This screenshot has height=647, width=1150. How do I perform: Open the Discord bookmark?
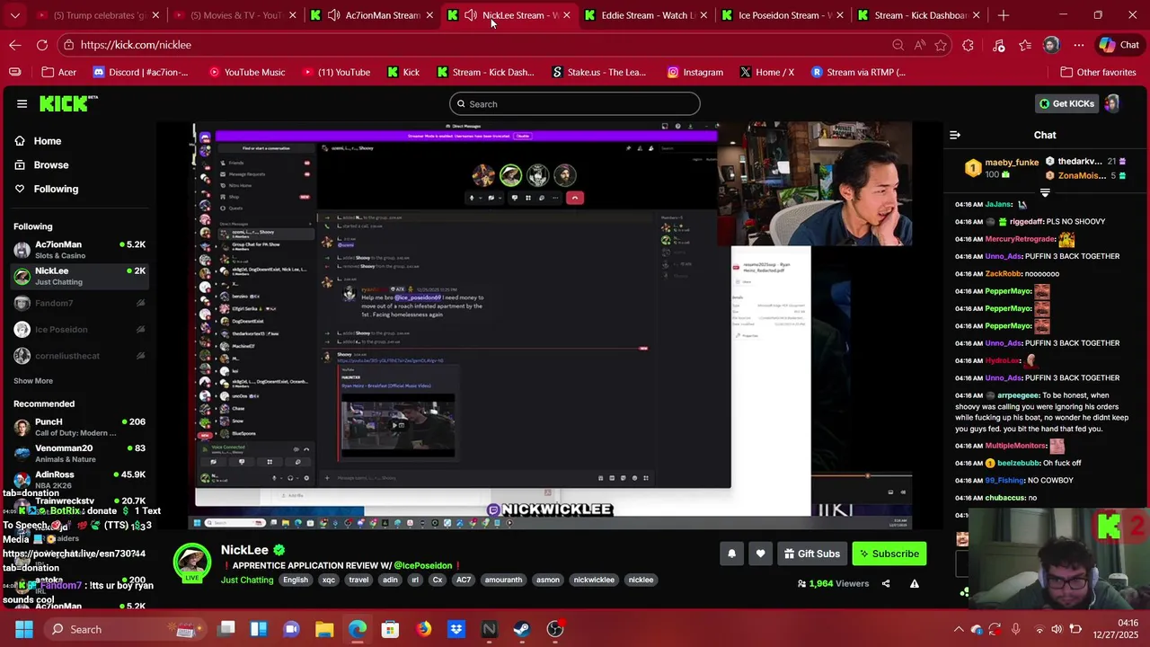coord(141,72)
